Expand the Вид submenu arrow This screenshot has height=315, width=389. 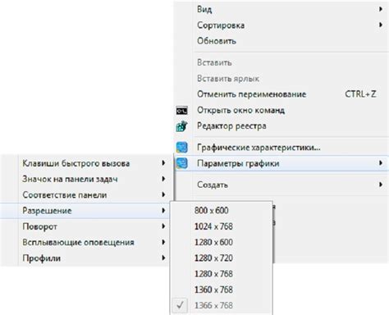tap(381, 9)
